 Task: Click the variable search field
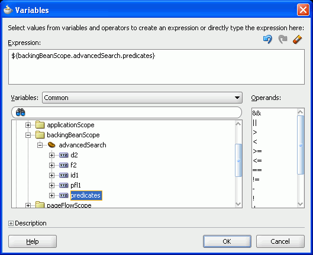coord(127,112)
